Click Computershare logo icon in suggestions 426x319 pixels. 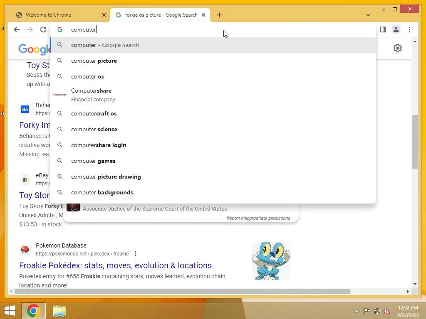pyautogui.click(x=60, y=95)
